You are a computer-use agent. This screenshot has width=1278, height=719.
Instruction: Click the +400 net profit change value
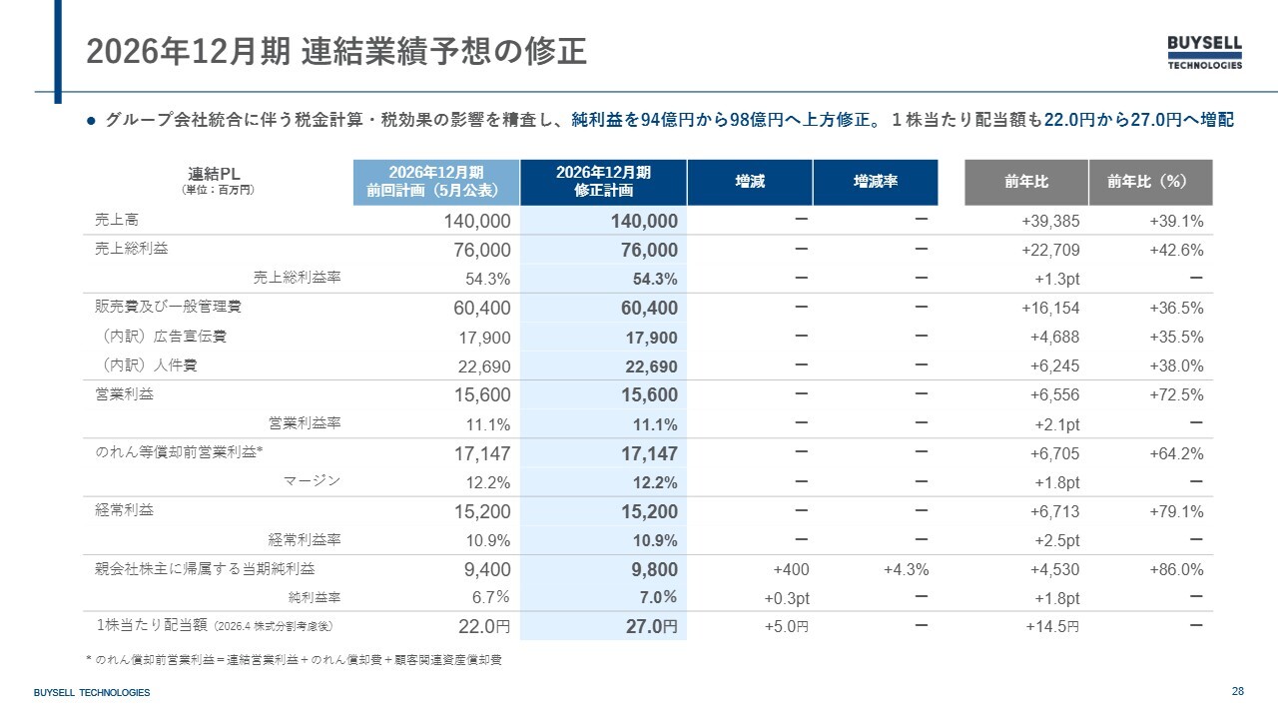[x=791, y=570]
